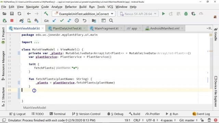Open the Gradle side panel
Screen dimensions: 219x123
point(216,34)
